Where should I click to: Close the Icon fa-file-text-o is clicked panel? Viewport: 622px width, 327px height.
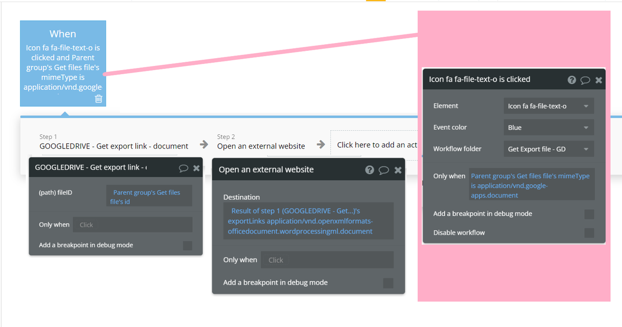[x=599, y=80]
